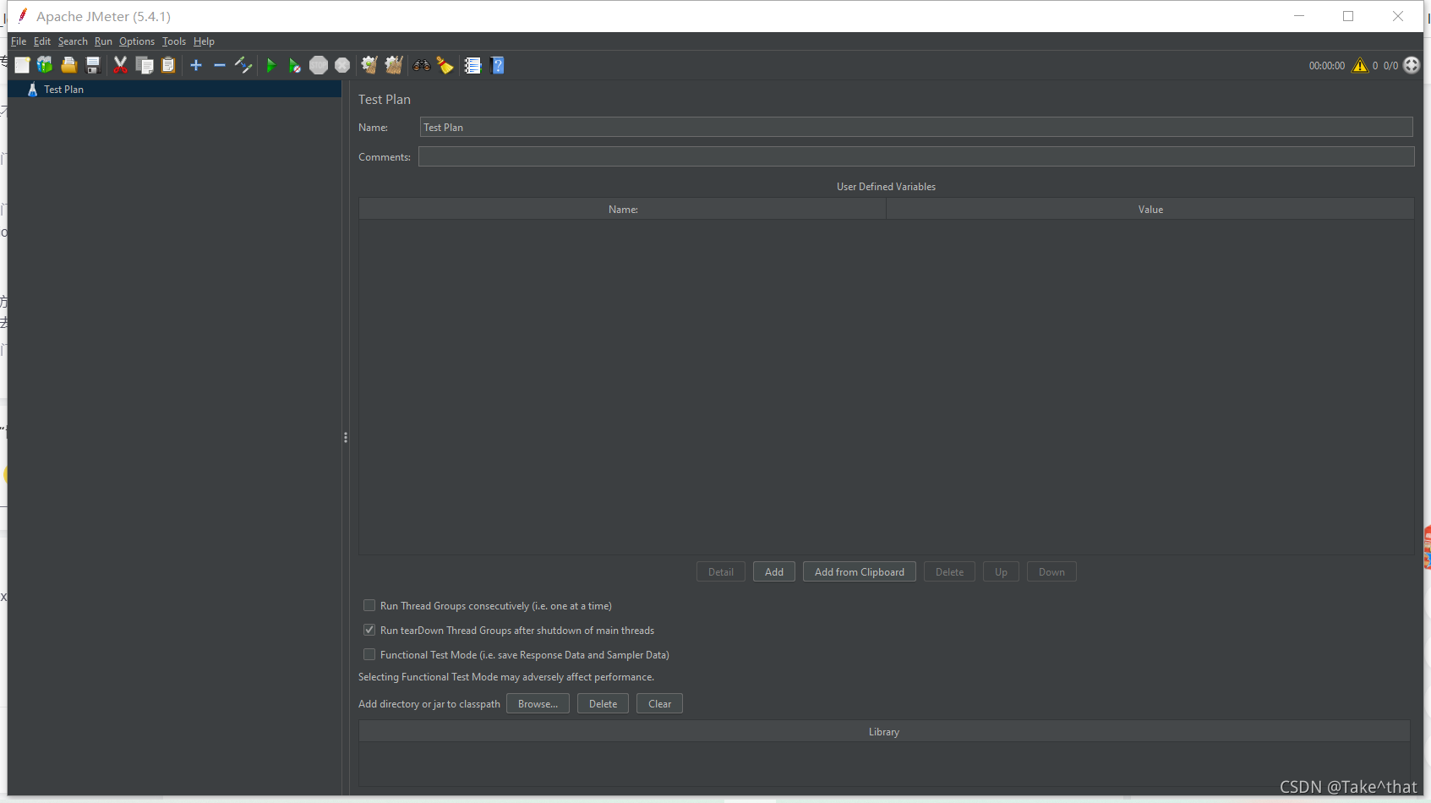Open the Function Helper dialog icon
1431x803 pixels.
click(472, 65)
